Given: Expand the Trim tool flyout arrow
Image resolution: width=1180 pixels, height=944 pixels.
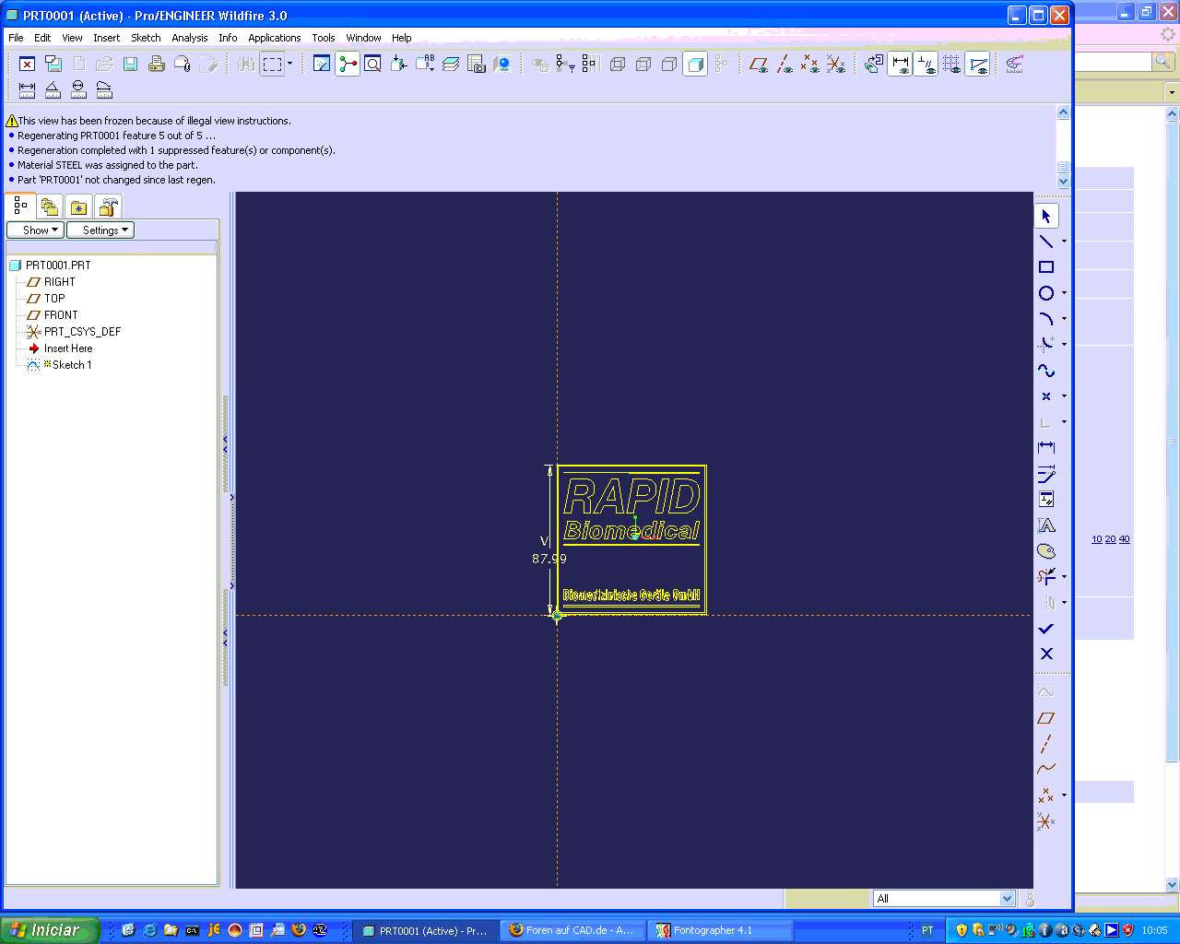Looking at the screenshot, I should point(1064,577).
